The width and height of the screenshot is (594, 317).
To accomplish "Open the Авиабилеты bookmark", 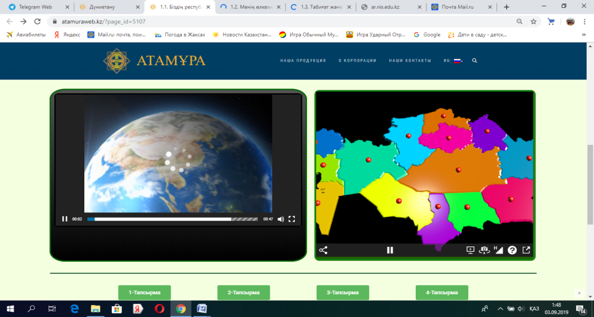I will pos(26,35).
